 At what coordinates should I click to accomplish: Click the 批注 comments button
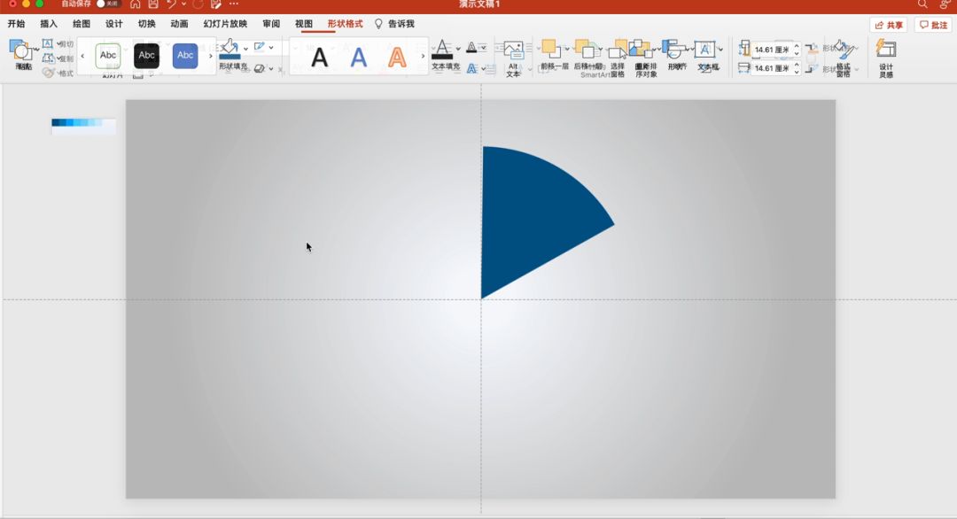click(x=934, y=25)
